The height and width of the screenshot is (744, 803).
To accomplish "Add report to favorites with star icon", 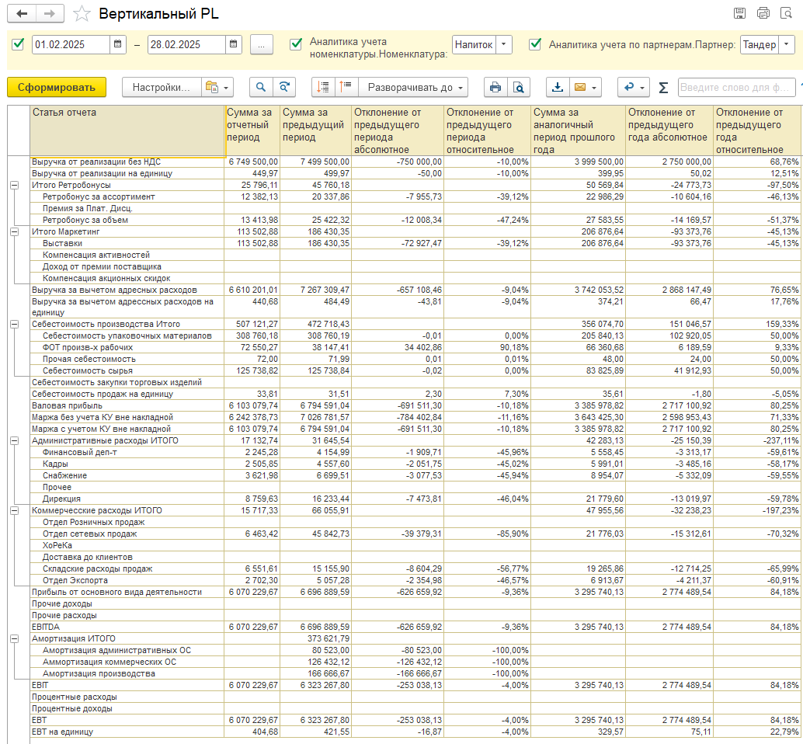I will coord(82,14).
